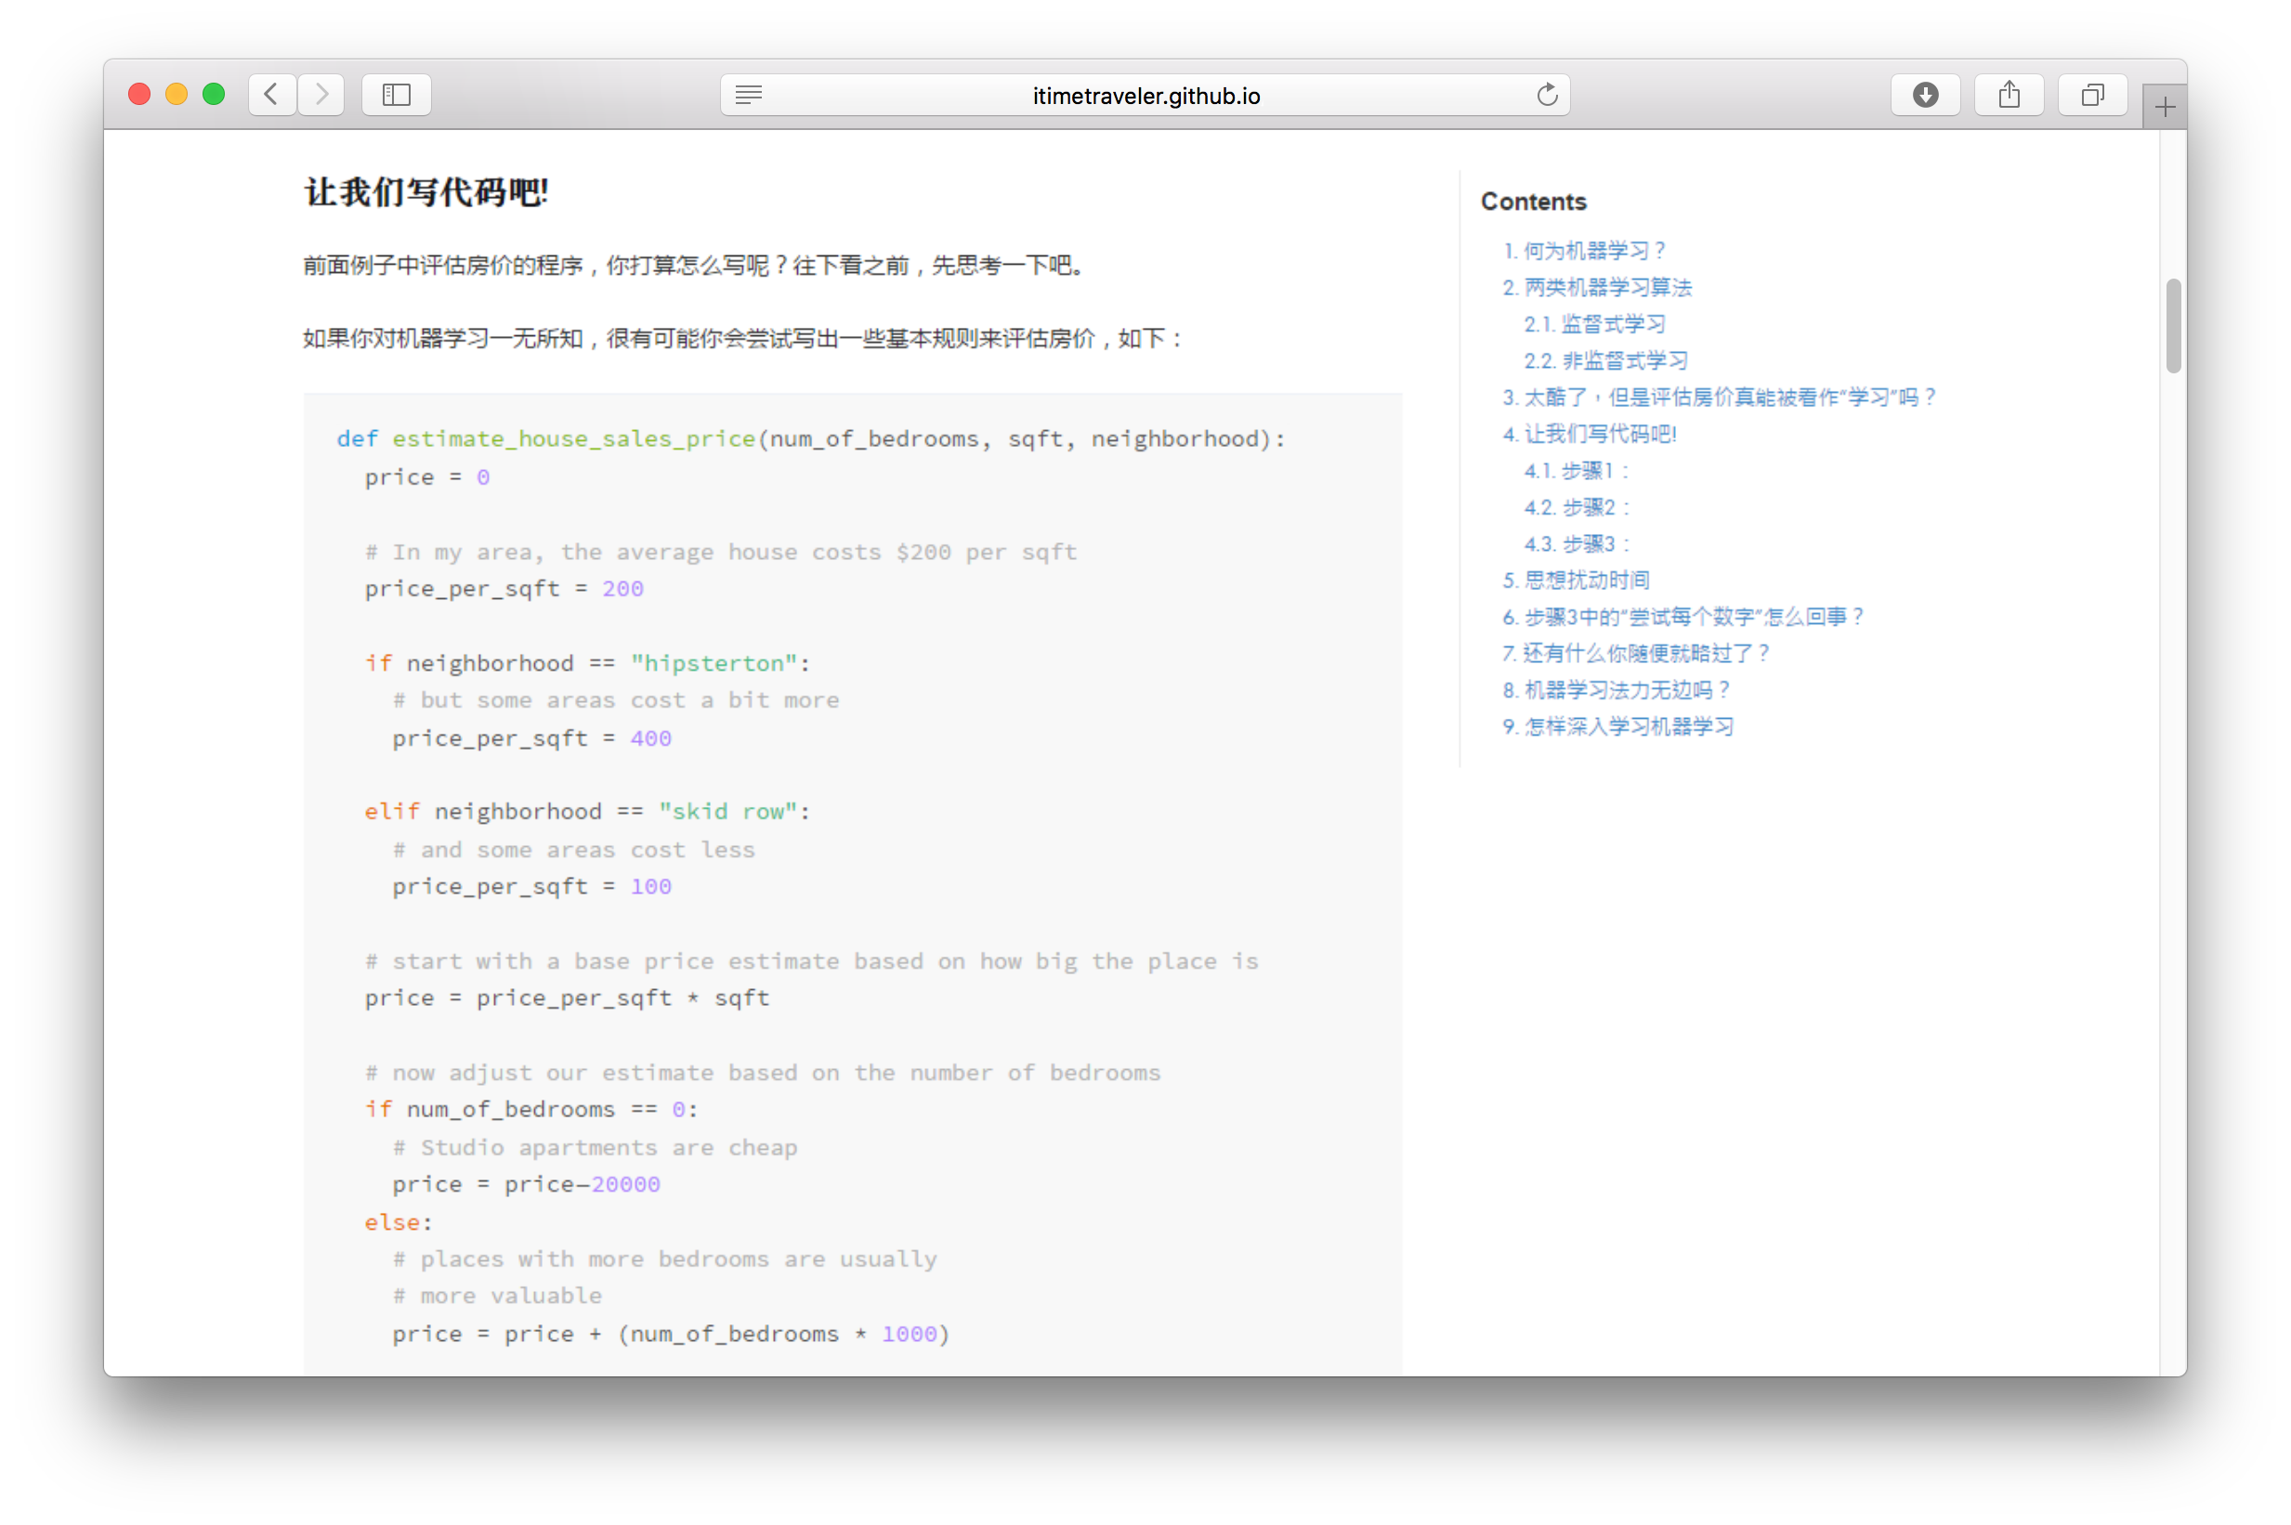Jump to section 1 何为机器学习？
2291x1525 pixels.
pos(1585,251)
